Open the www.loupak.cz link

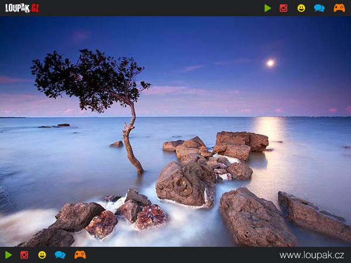(x=313, y=255)
